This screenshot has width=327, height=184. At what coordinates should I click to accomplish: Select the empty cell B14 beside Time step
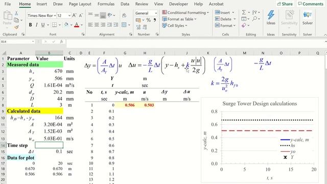(49, 145)
